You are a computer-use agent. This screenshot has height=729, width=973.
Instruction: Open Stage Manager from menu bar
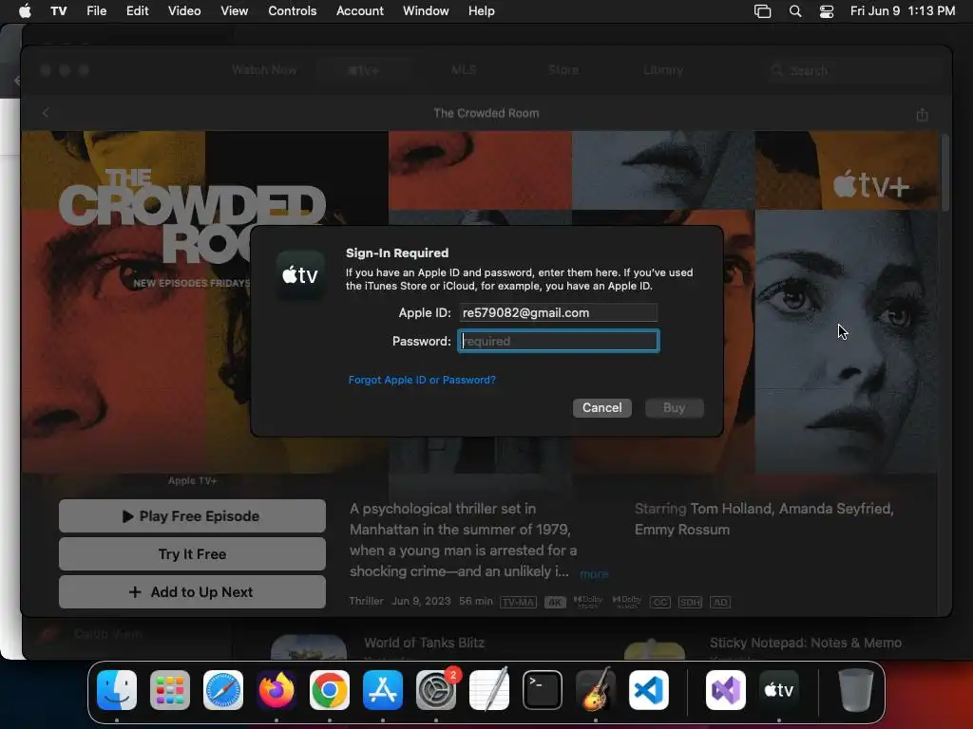pos(763,11)
